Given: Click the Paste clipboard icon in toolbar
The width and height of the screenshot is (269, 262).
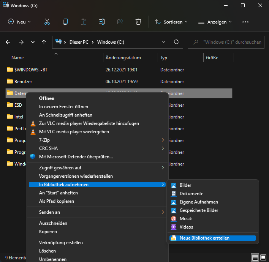Looking at the screenshot, I should click(x=84, y=22).
